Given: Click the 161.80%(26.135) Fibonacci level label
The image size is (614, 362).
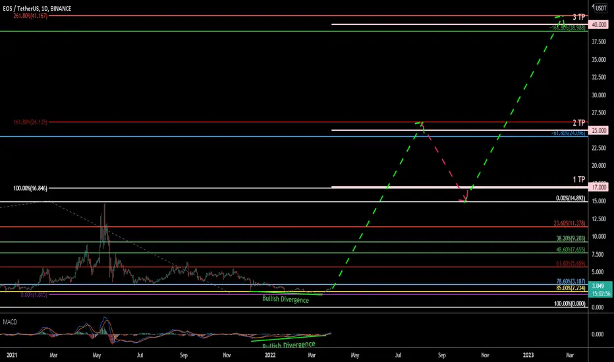Looking at the screenshot, I should click(x=30, y=122).
